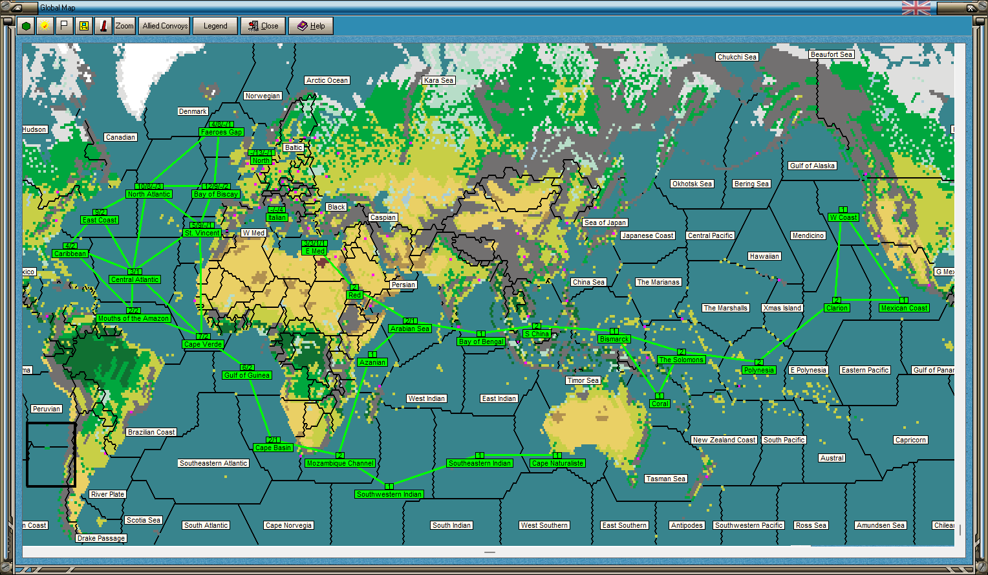Click the Hawaiian sea zone label
Screen dimensions: 988x575
[764, 256]
